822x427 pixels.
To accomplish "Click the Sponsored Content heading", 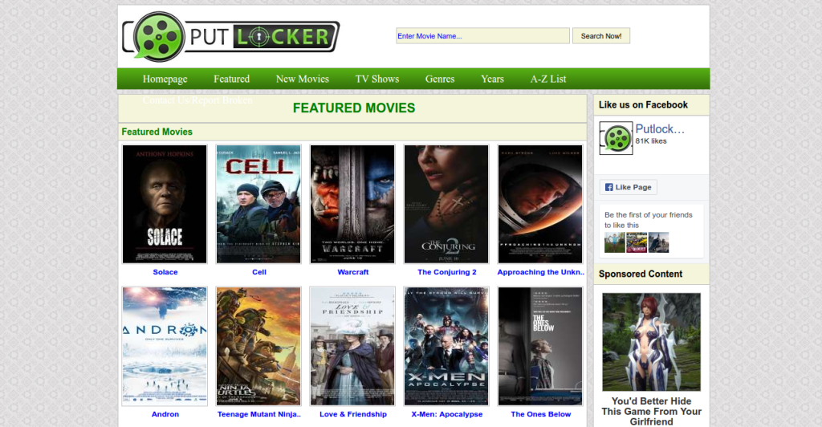I will pos(640,274).
